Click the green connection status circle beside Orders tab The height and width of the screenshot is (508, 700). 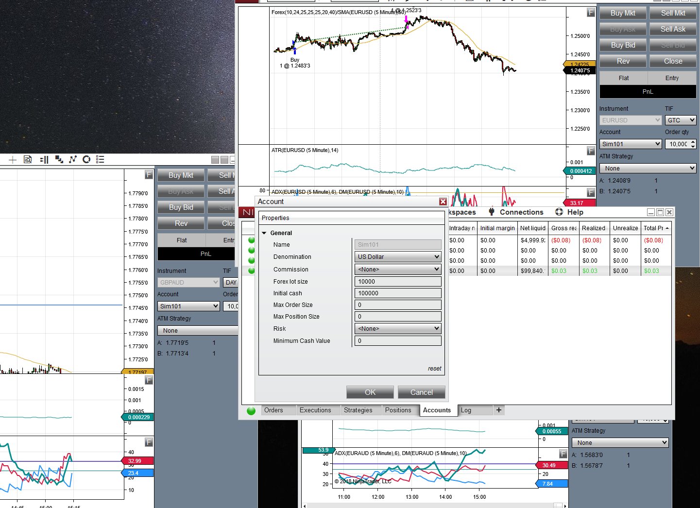click(x=251, y=411)
